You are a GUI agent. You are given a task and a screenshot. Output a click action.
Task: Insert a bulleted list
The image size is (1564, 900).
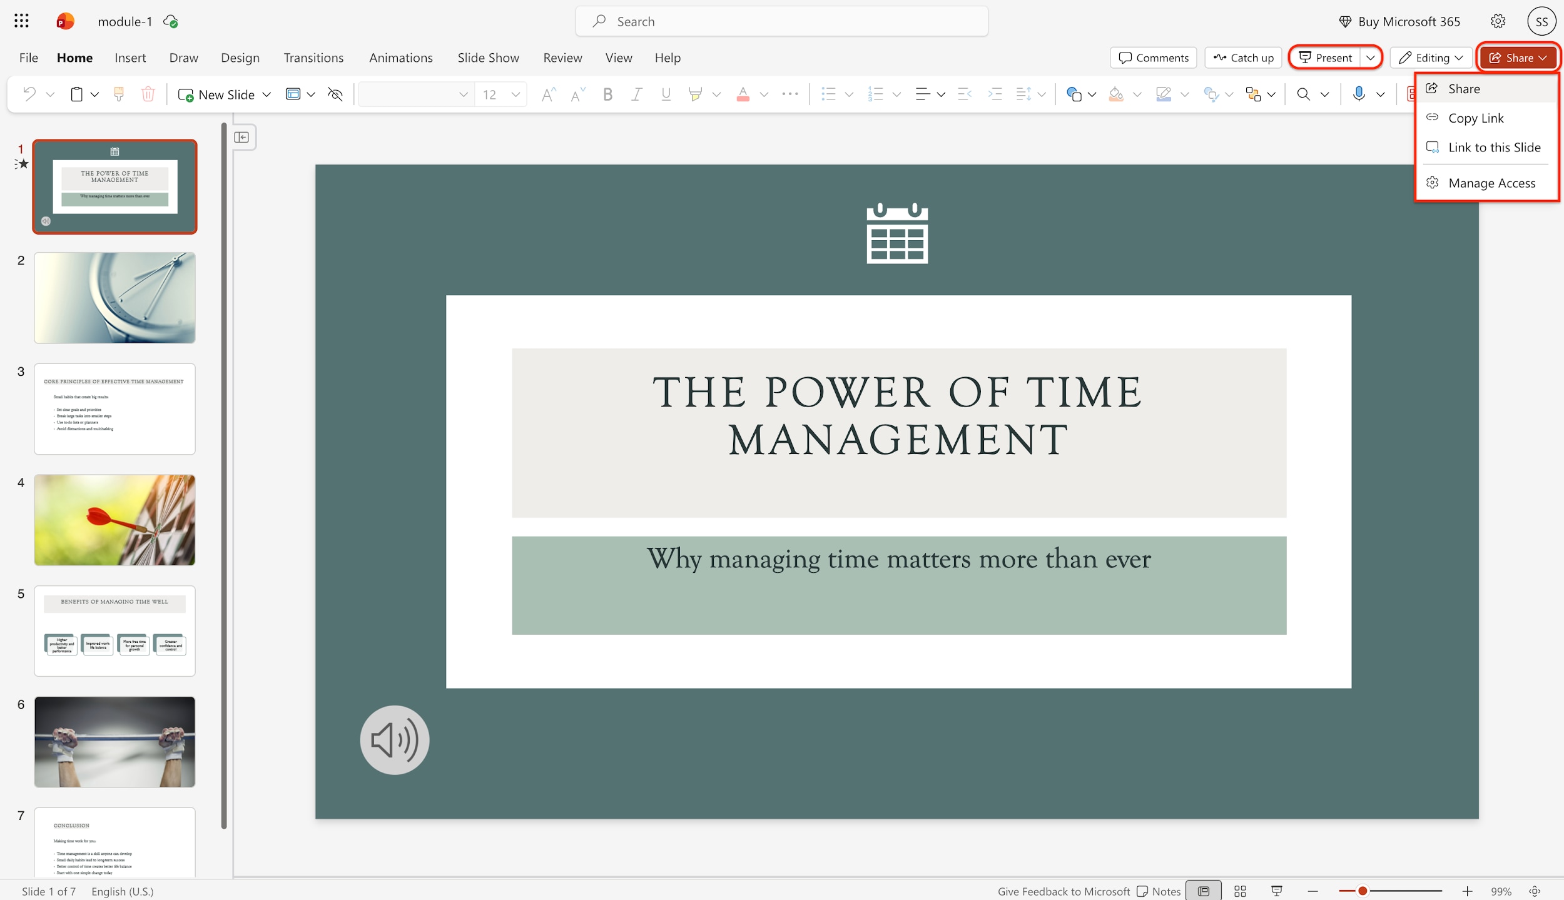828,94
